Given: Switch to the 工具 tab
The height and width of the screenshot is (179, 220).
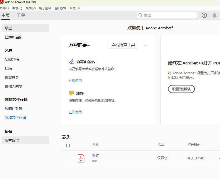Looking at the screenshot, I should [x=21, y=15].
